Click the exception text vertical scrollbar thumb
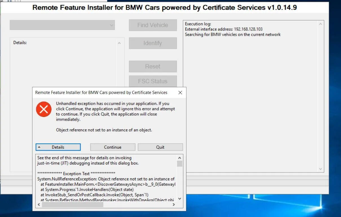 [180, 164]
